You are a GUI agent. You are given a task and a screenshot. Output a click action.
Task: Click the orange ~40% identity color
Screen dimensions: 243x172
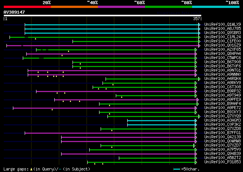coord(74,7)
